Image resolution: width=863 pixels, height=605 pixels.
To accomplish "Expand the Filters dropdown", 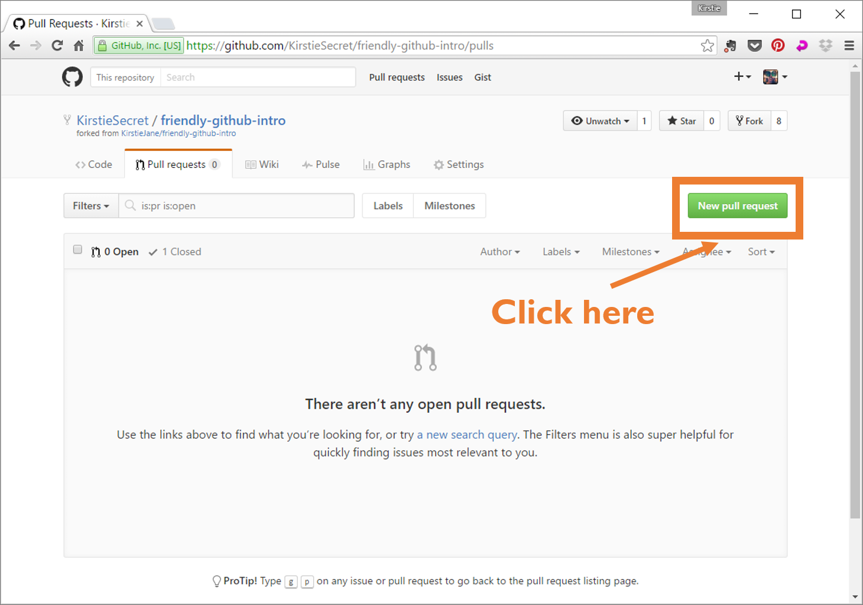I will click(x=91, y=206).
